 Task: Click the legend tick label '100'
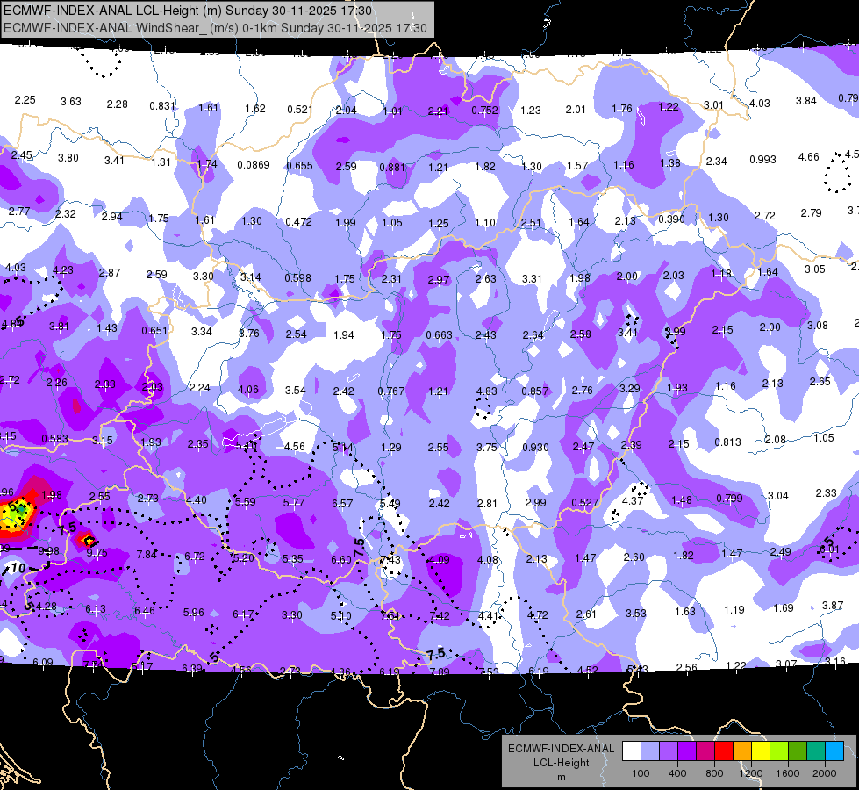(641, 773)
